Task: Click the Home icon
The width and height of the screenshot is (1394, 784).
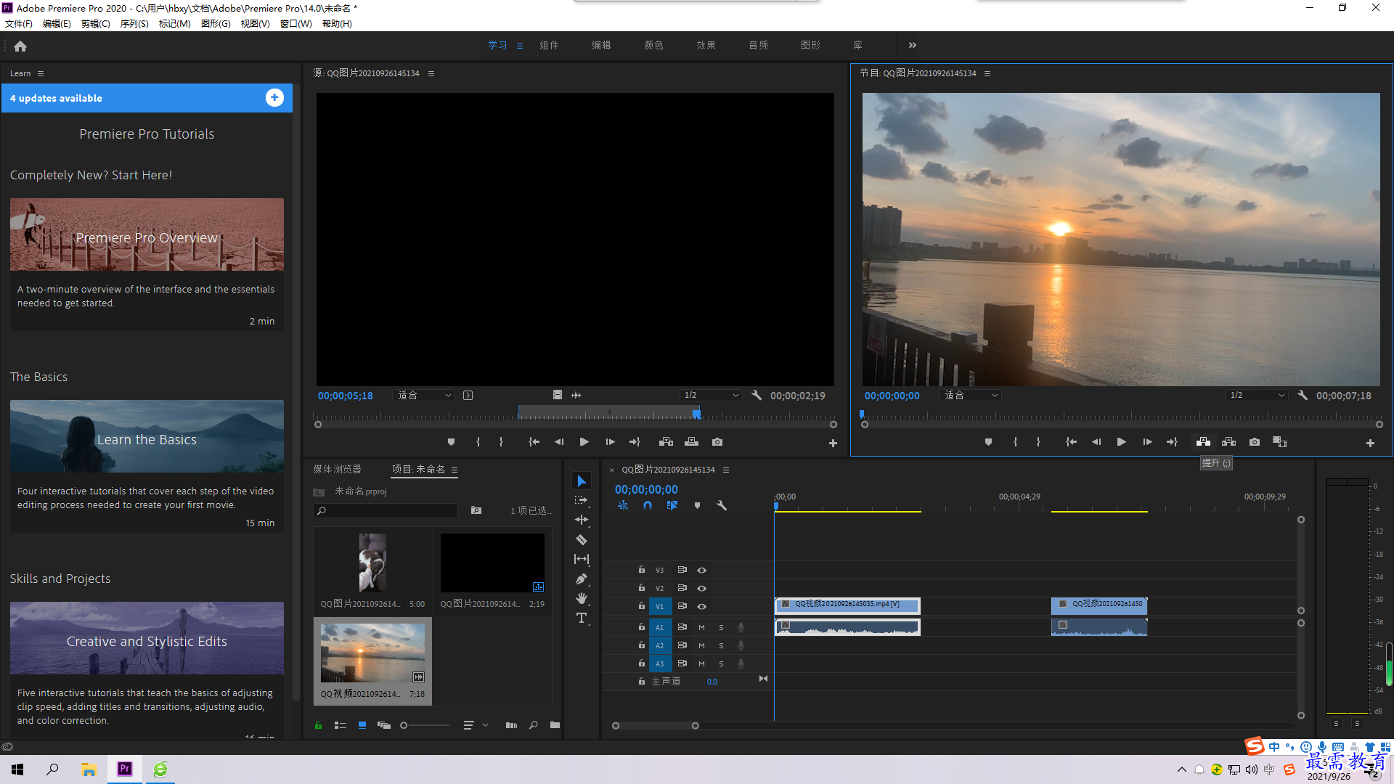Action: [x=20, y=46]
